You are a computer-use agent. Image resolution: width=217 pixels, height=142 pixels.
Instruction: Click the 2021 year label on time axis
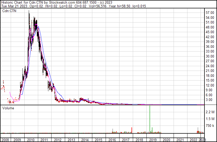180,140
